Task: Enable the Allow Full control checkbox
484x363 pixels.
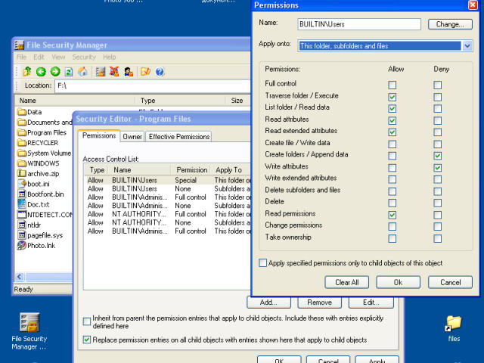Action: (x=392, y=85)
